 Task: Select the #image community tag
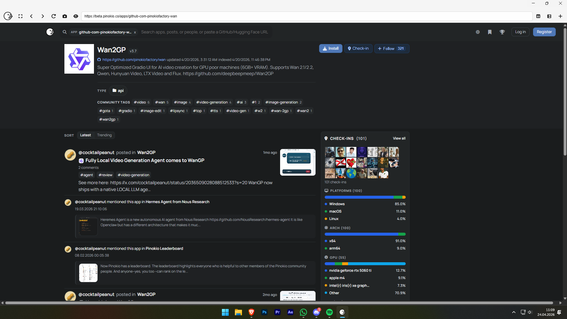click(182, 102)
